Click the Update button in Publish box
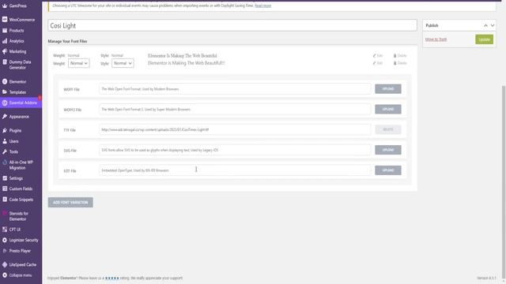 coord(484,39)
